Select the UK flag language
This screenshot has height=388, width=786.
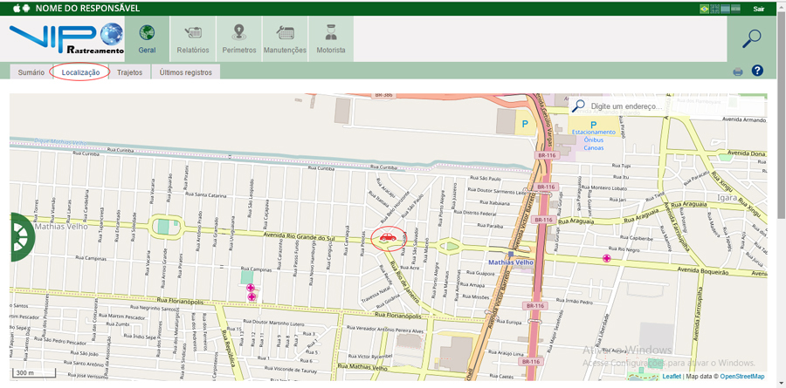coord(715,9)
